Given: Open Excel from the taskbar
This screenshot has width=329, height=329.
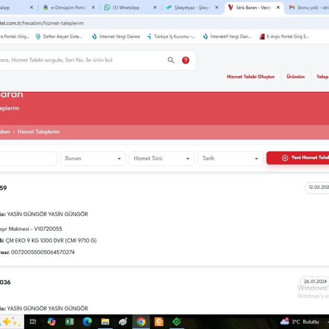Looking at the screenshot, I should pos(69,322).
